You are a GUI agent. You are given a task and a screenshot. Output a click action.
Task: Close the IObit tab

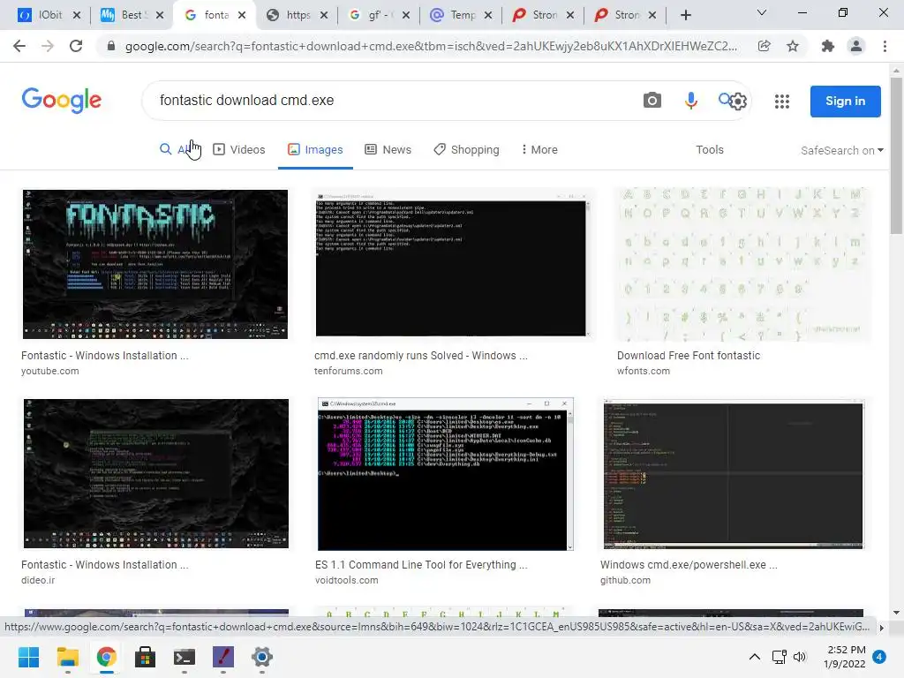(x=77, y=15)
